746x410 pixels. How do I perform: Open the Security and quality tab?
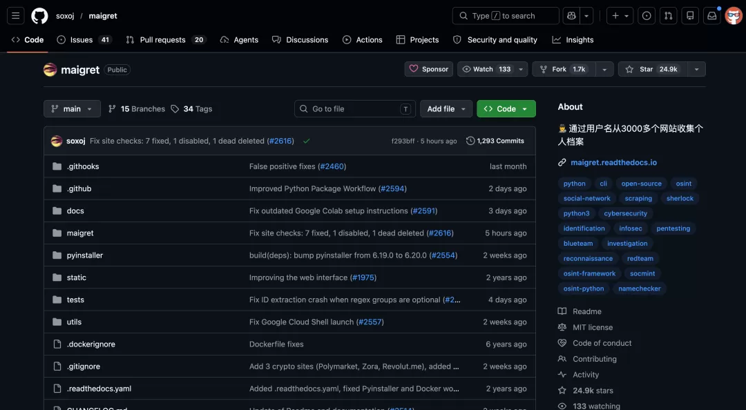coord(495,40)
